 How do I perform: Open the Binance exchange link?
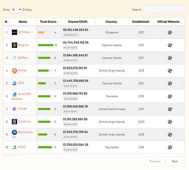(23, 45)
